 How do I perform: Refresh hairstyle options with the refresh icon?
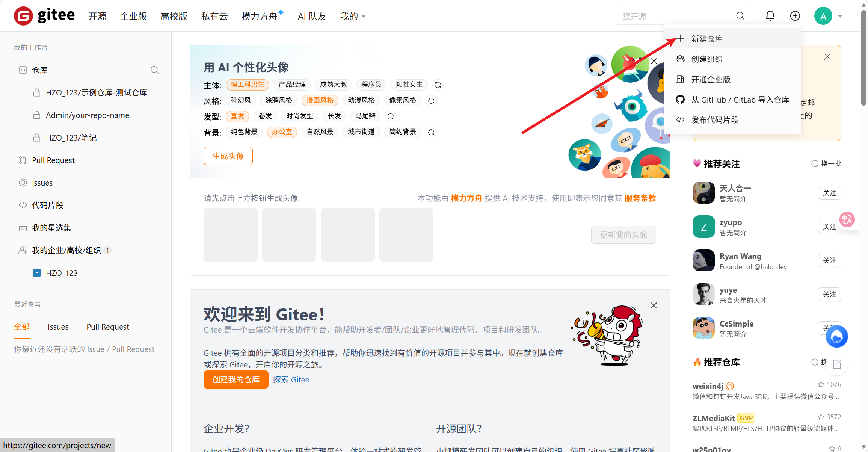[390, 116]
